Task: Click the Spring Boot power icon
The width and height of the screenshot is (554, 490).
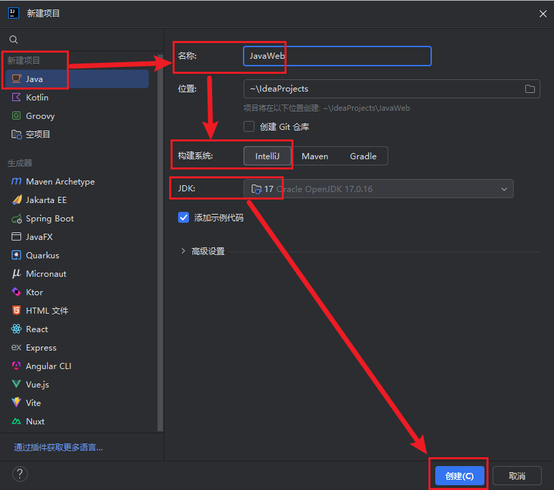Action: click(16, 219)
